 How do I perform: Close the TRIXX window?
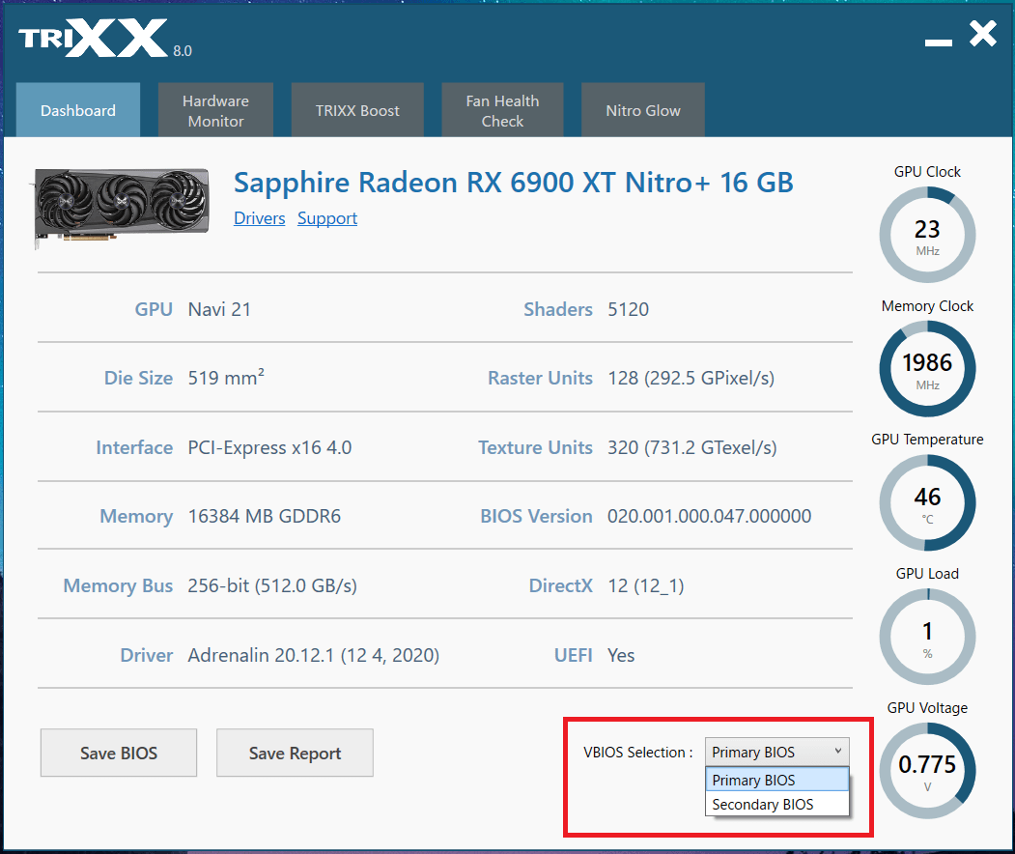coord(982,34)
